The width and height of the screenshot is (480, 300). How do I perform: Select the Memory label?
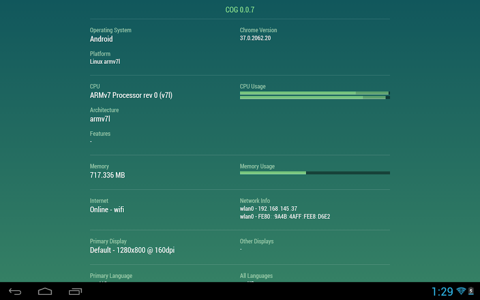tap(99, 166)
